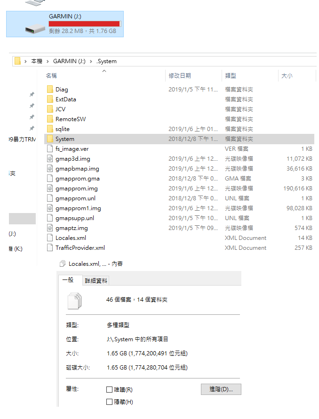Click the RemoteSW folder icon
This screenshot has height=419, width=319.
pos(50,119)
